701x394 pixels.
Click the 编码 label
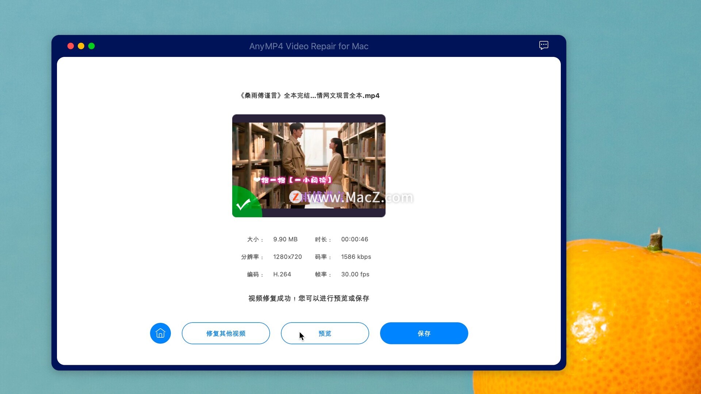point(254,274)
